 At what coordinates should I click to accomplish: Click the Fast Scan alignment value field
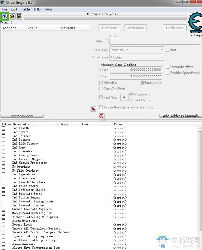[124, 97]
